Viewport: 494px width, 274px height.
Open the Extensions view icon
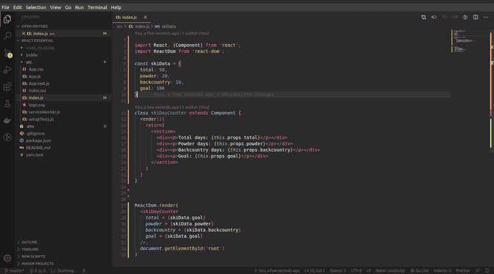point(7,87)
